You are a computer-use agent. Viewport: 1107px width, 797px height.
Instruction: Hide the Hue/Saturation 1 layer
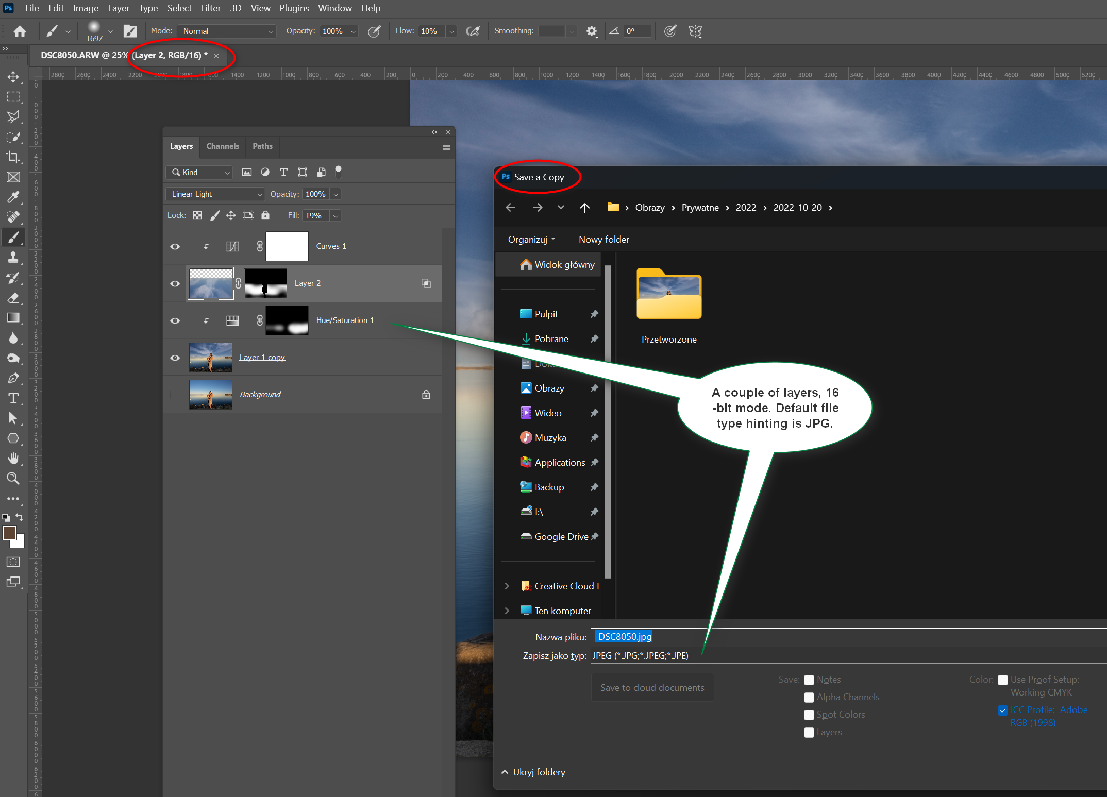coord(174,320)
